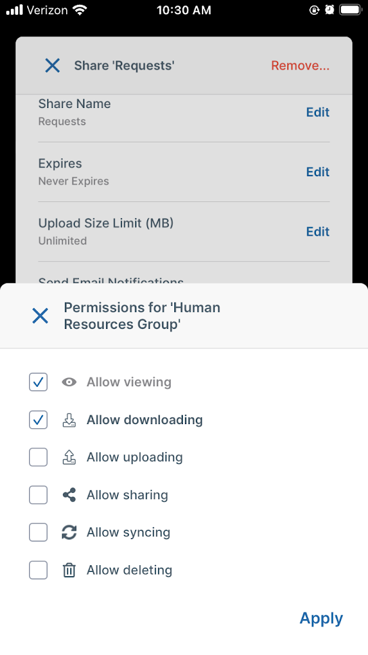368x655 pixels.
Task: Uncheck the Allow viewing checkbox
Action: tap(38, 382)
